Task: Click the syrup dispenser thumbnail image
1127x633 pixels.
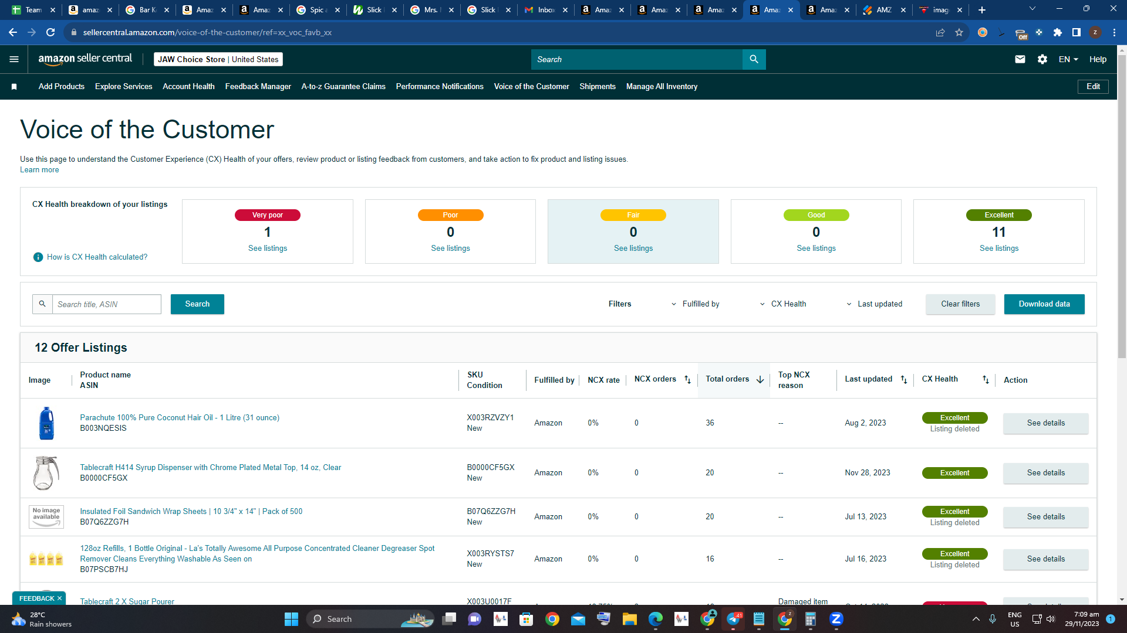Action: tap(46, 473)
